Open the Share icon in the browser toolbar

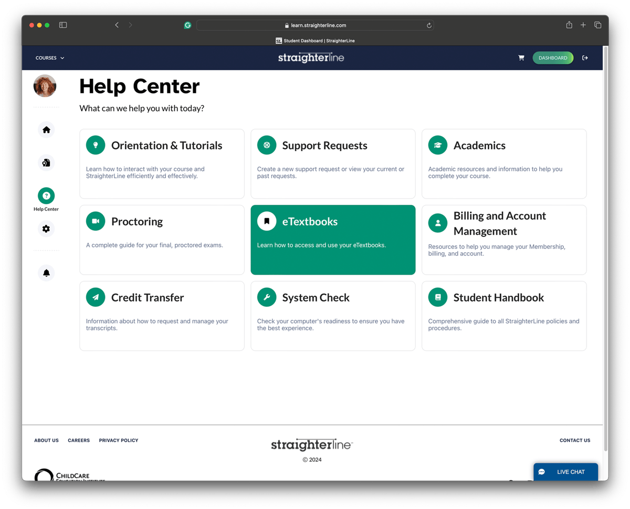click(569, 25)
